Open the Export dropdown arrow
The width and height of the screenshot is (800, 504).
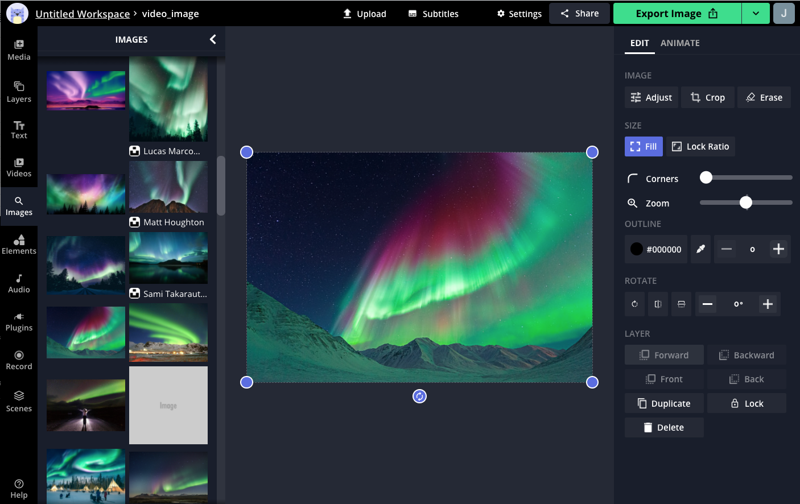click(756, 13)
